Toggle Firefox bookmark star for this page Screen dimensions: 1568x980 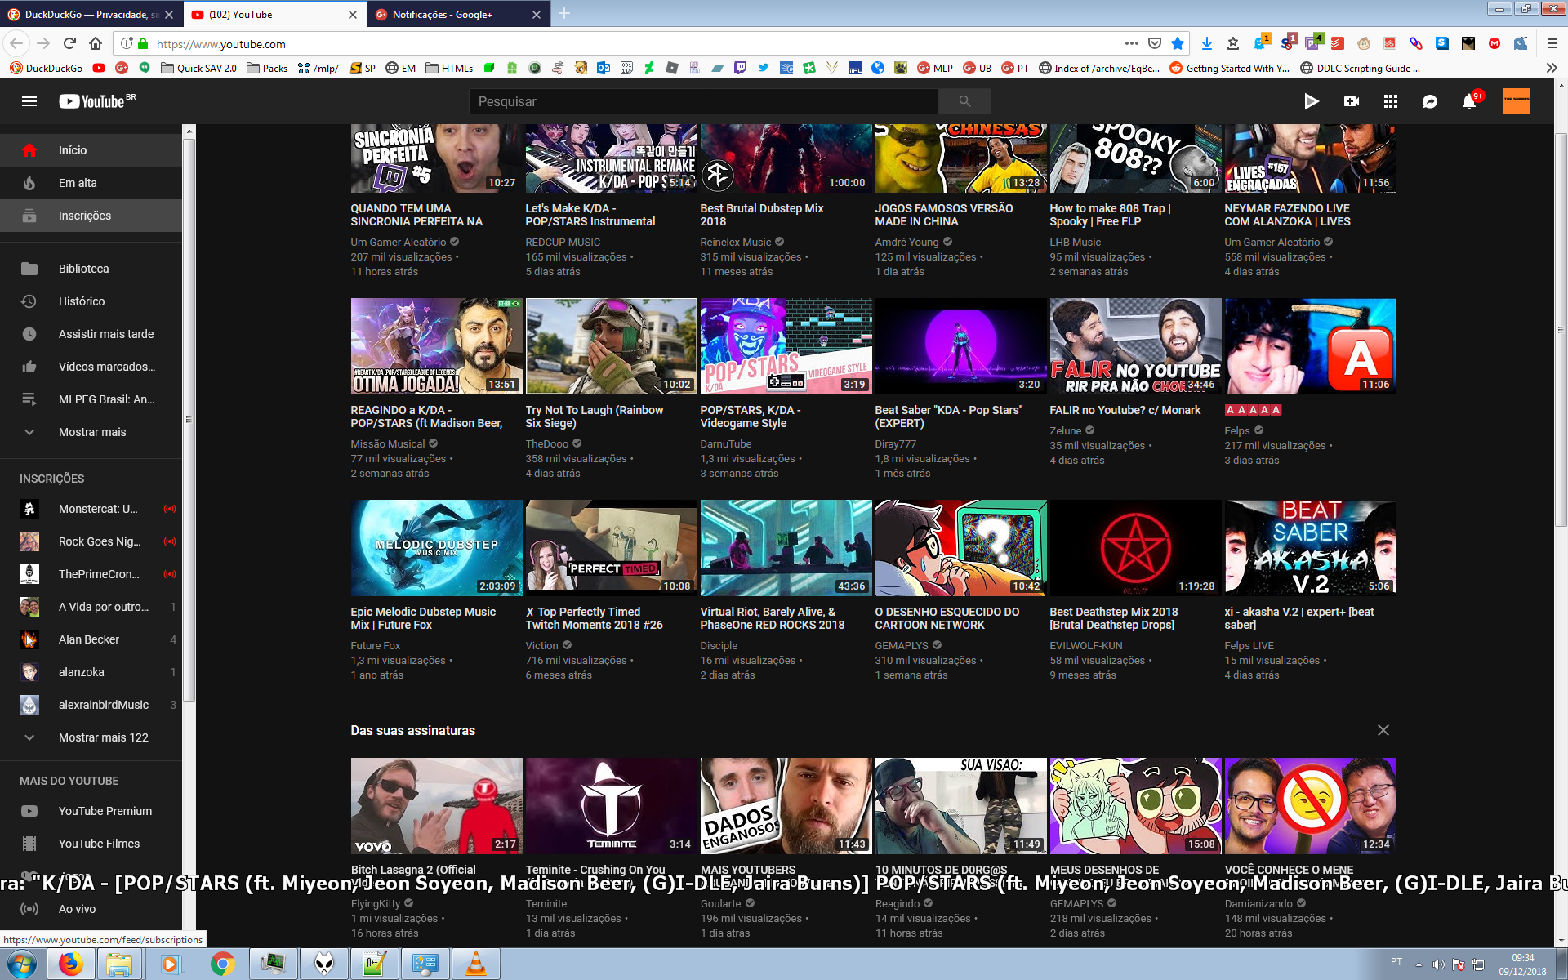click(1177, 44)
